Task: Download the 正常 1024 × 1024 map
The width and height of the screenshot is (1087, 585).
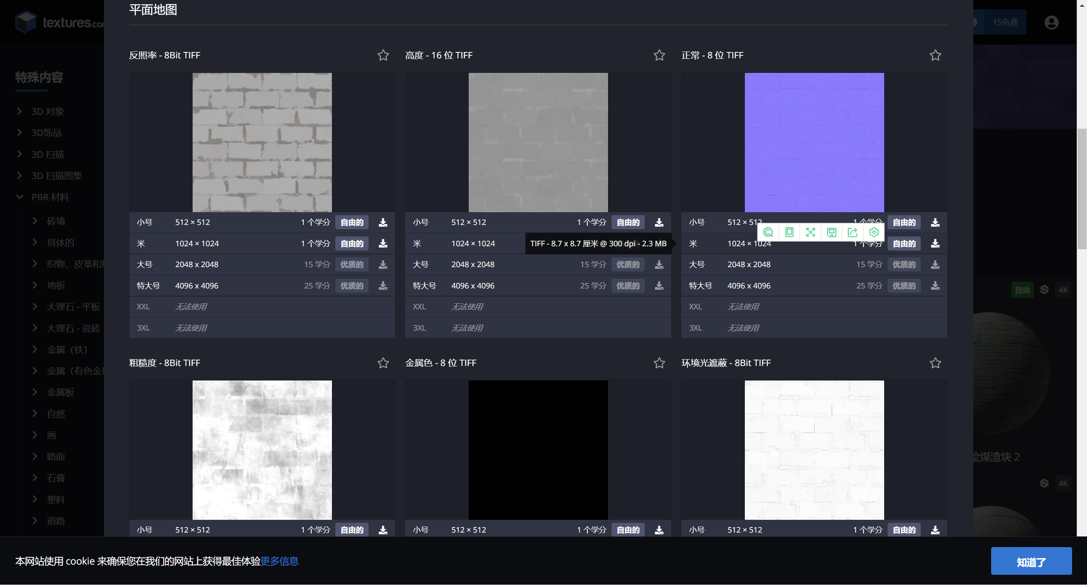Action: (x=935, y=243)
